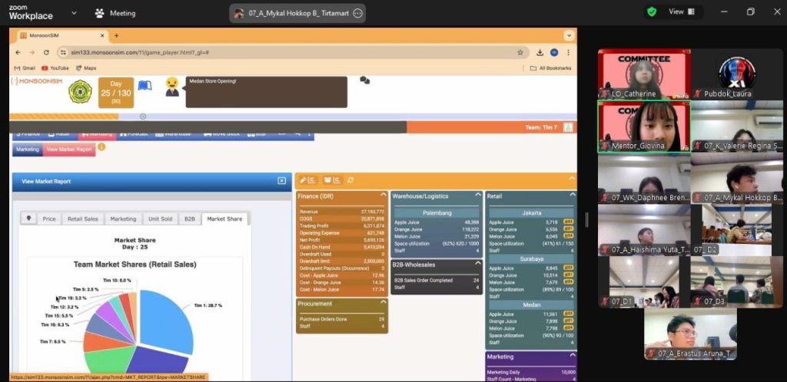Collapse the Procurement panel

tap(381, 304)
